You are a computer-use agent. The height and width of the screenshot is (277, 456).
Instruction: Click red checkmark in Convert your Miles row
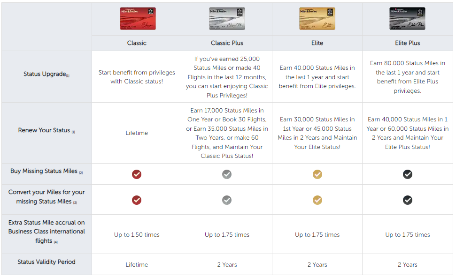(137, 200)
